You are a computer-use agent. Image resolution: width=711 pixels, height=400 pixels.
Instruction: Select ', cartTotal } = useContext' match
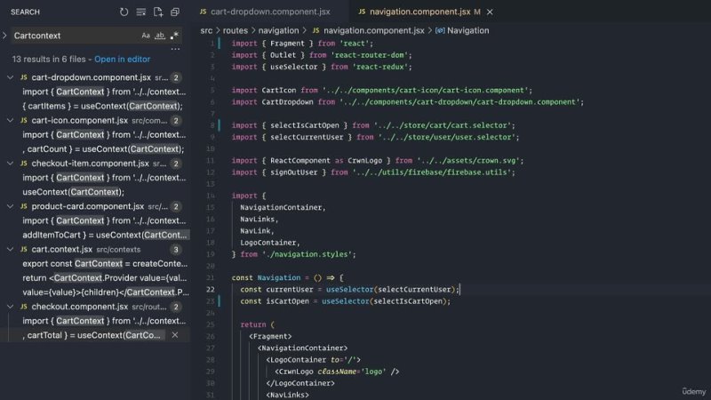(x=92, y=335)
